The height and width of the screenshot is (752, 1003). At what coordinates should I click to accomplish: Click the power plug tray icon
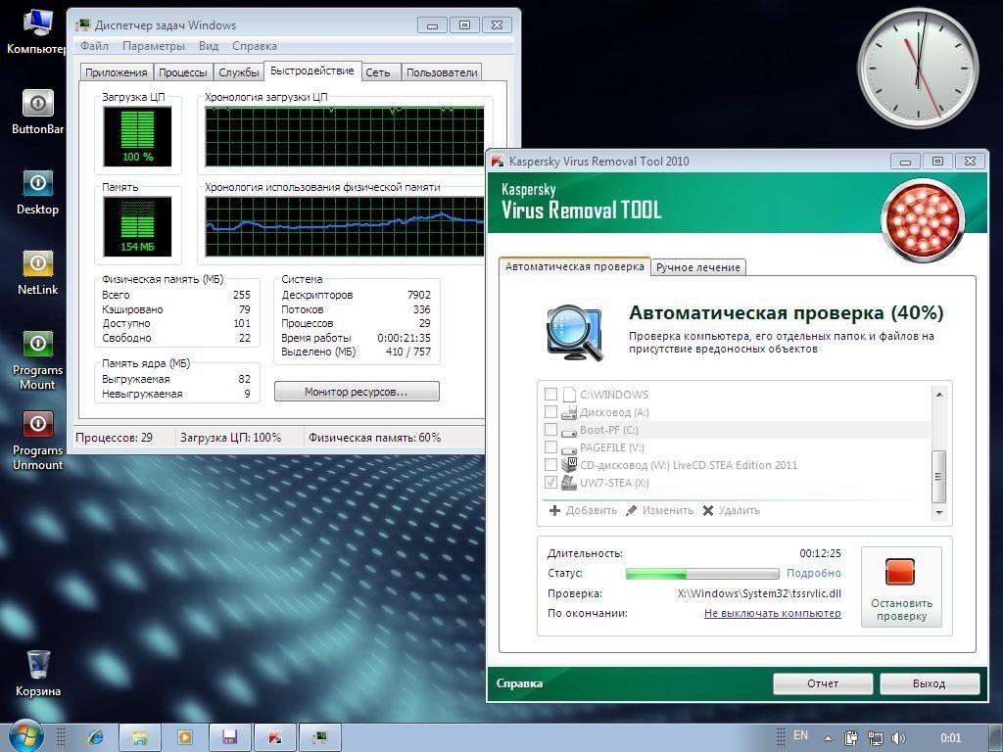coord(851,738)
